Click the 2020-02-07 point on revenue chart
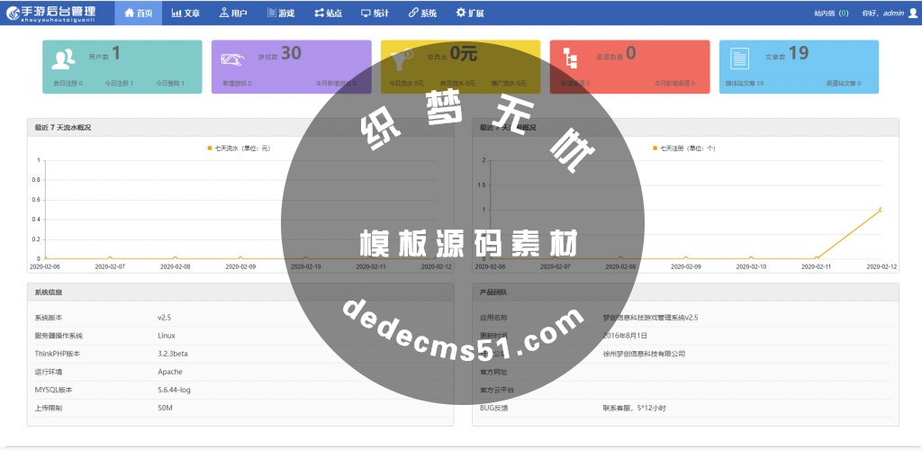This screenshot has width=922, height=450. coord(110,258)
